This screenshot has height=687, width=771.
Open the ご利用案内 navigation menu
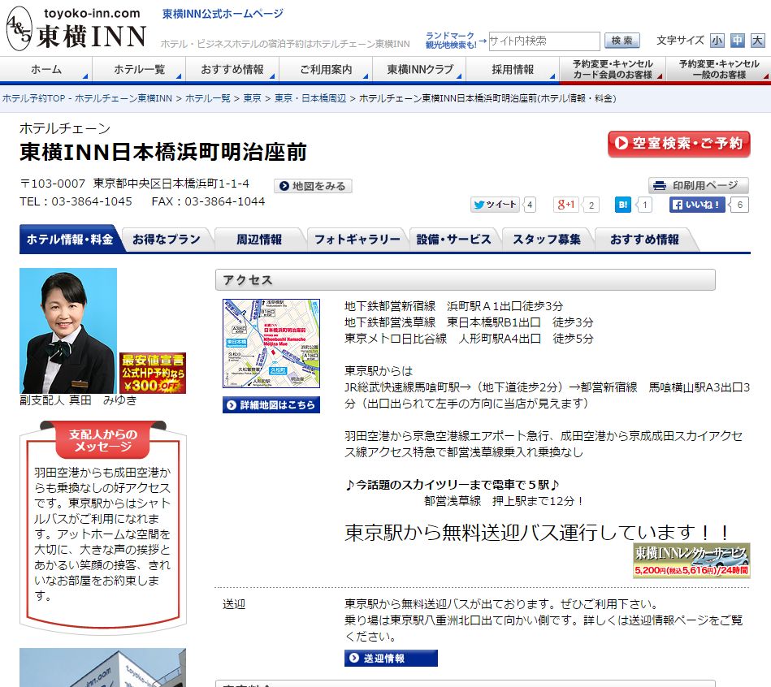point(326,69)
